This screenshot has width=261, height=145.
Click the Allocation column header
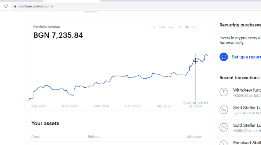(194, 136)
